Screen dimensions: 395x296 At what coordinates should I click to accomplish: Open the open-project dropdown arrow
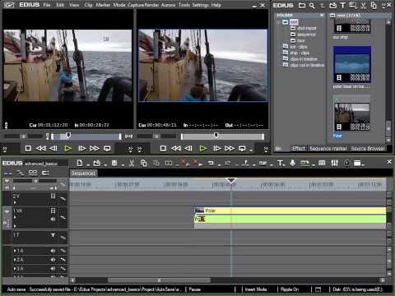pos(105,164)
